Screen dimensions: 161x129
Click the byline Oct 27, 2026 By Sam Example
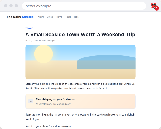pos(40,40)
